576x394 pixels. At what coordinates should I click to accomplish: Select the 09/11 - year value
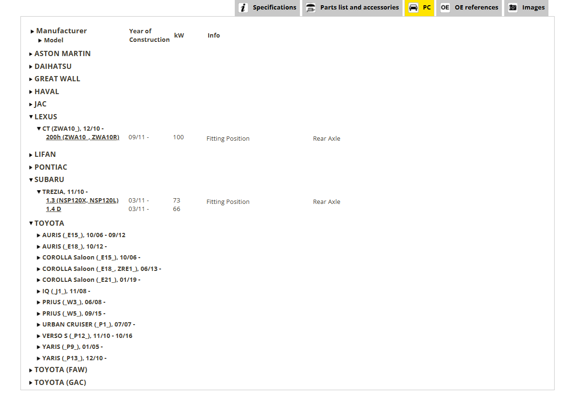[x=139, y=137]
